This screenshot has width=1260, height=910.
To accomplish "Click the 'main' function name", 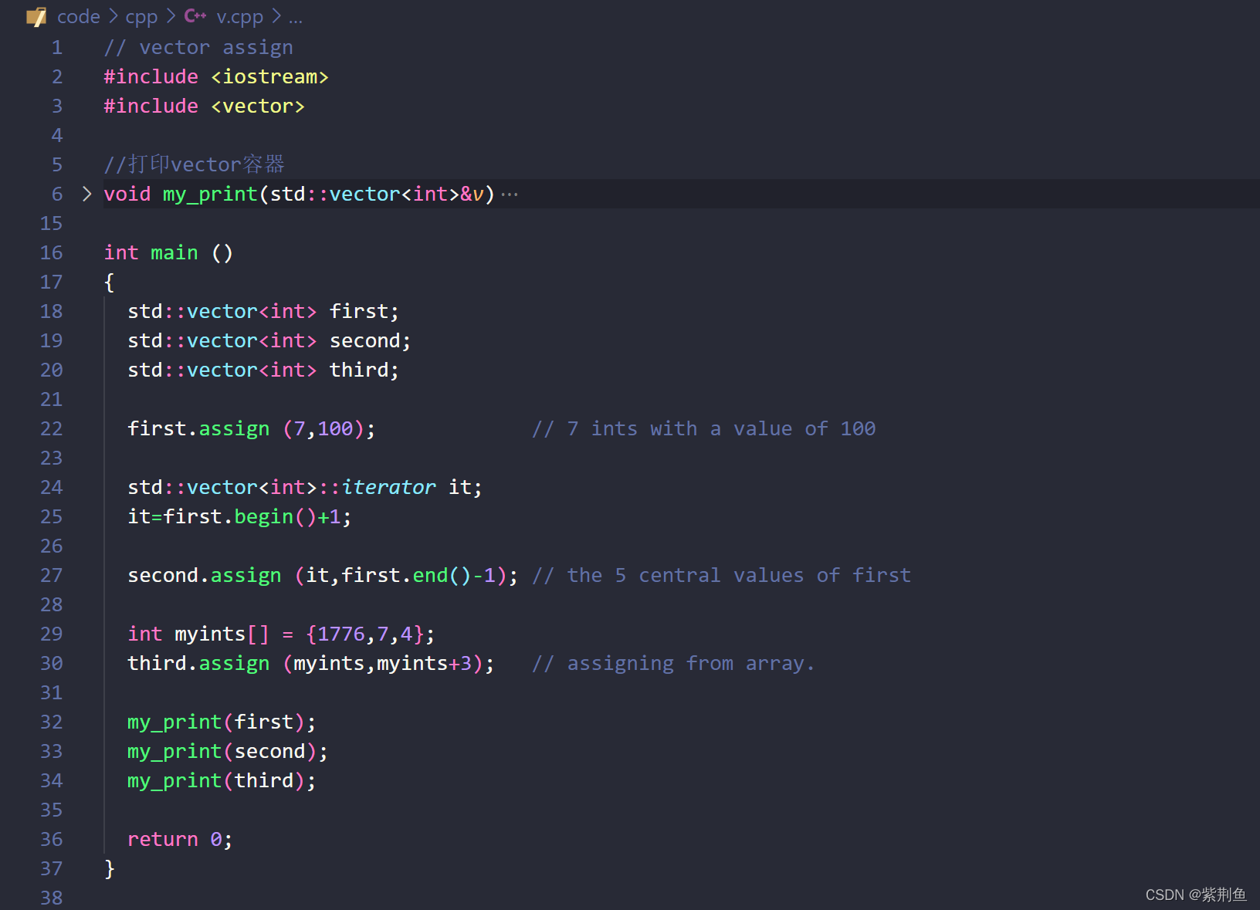I will (174, 252).
